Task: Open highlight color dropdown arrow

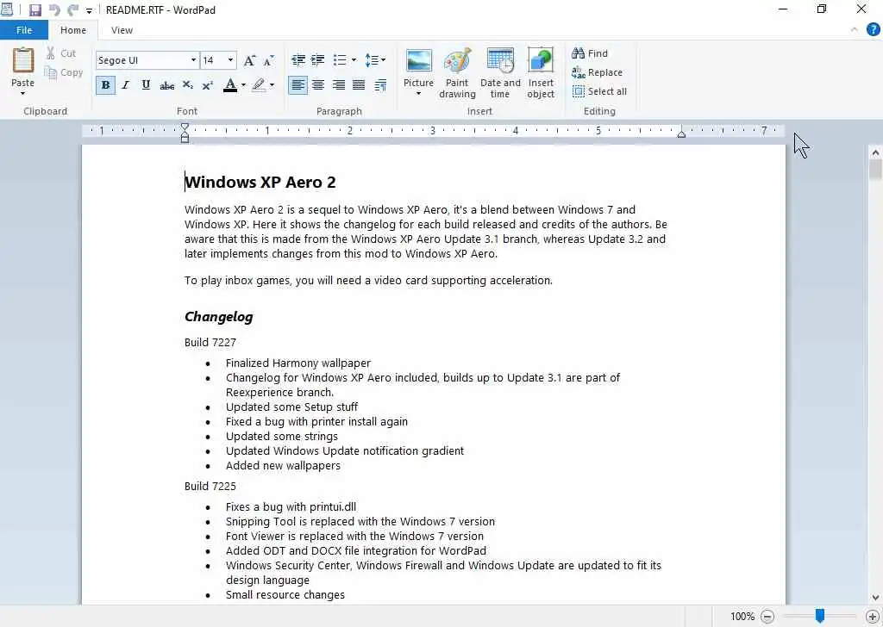Action: coord(272,85)
